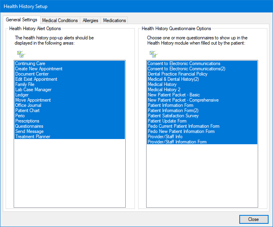
Task: Toggle Document Center alert area
Action: tap(32, 74)
